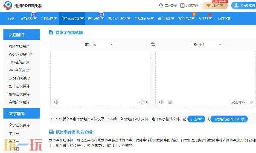This screenshot has height=153, width=256.
Task: Open TXT在线翻译 in the sidebar
Action: coord(19,62)
